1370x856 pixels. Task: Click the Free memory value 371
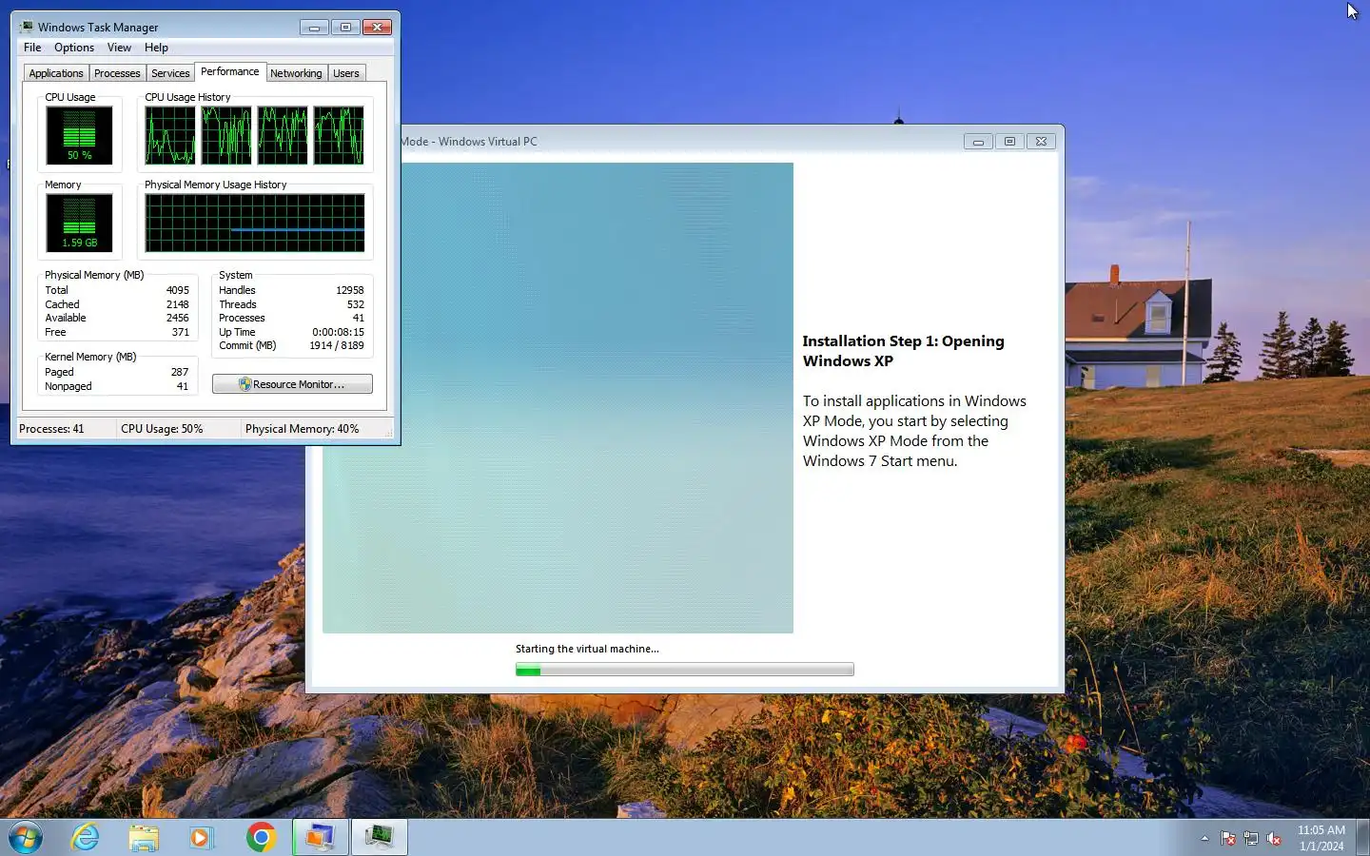point(181,332)
